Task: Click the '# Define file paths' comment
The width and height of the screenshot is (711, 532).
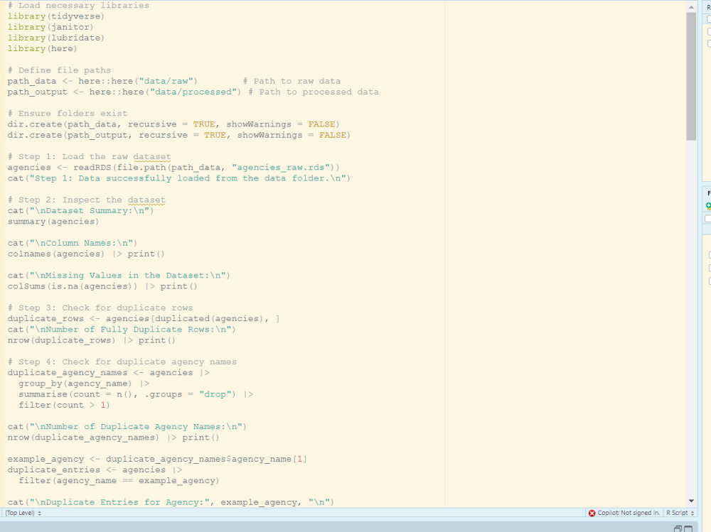Action: tap(59, 70)
